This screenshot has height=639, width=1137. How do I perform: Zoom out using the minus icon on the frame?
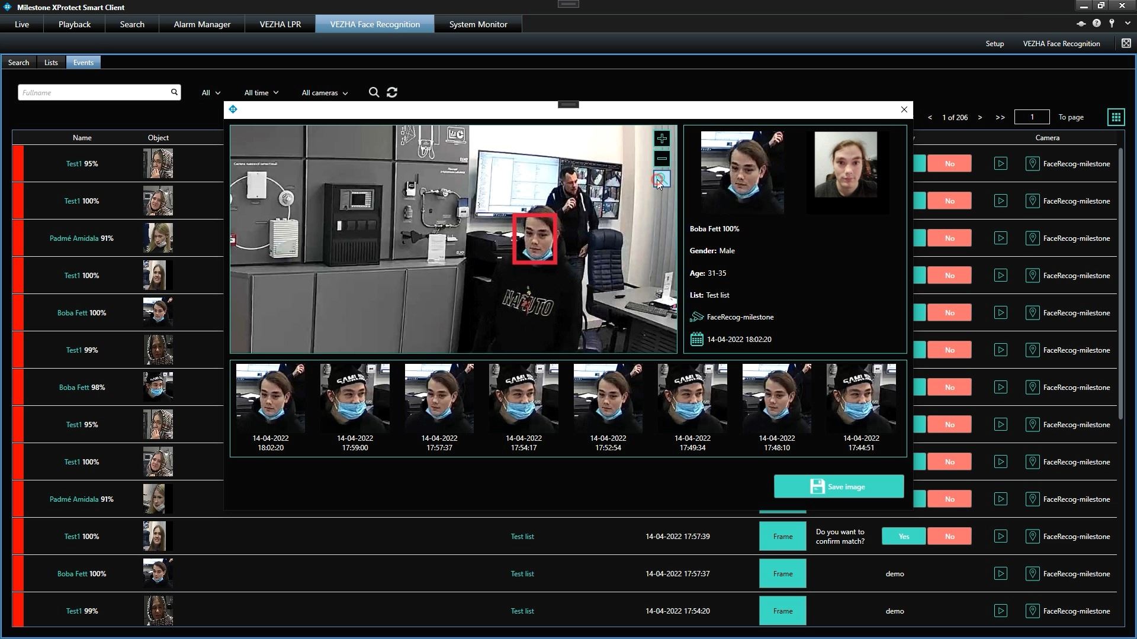click(661, 159)
